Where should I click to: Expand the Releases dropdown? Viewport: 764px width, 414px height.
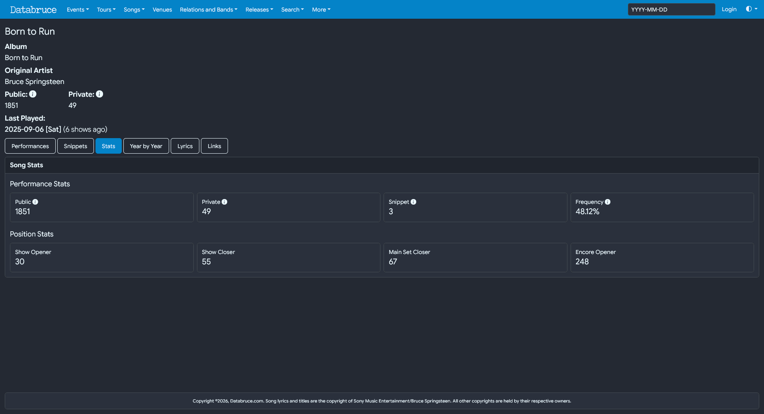pyautogui.click(x=259, y=10)
